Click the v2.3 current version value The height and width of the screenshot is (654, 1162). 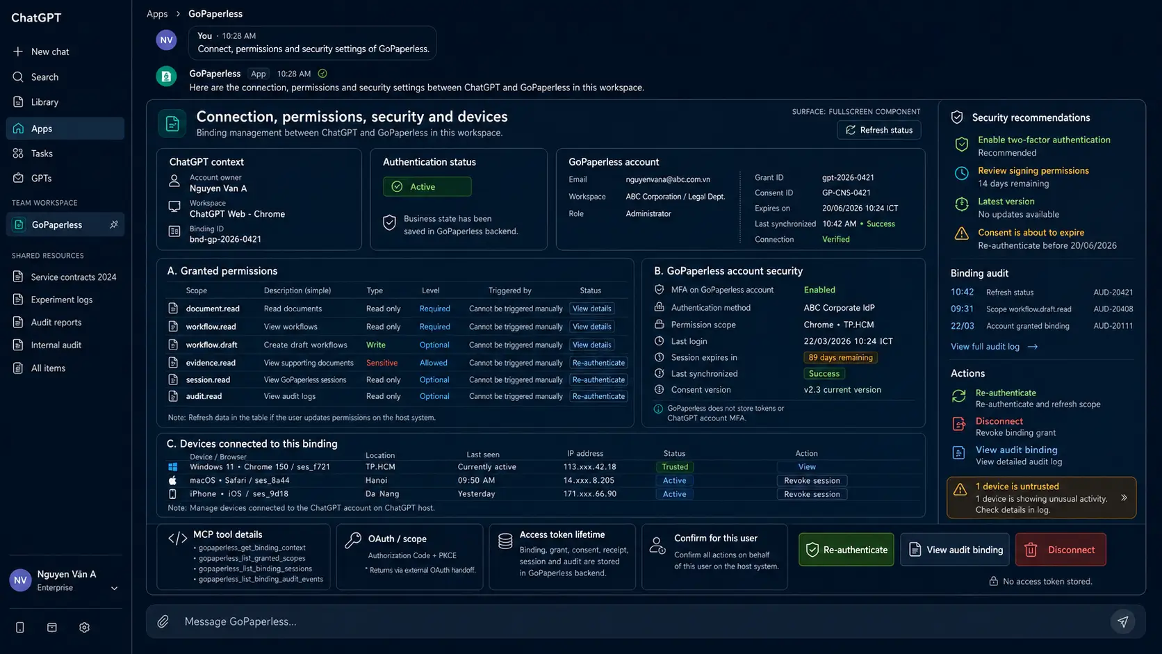[842, 390]
